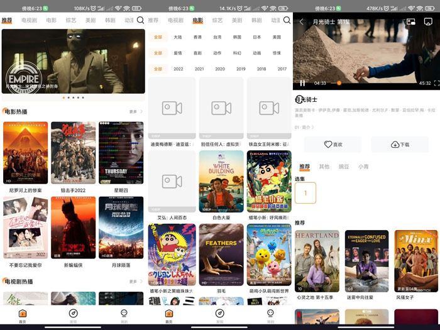Enter fullscreen using the icon after 45:32

pos(437,83)
